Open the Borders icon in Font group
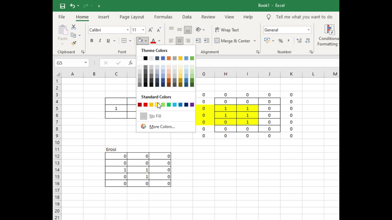 pyautogui.click(x=124, y=41)
